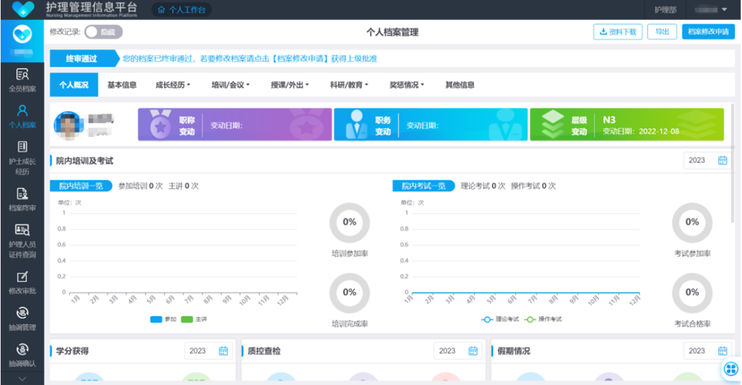Click 变动日期: 2022-12-08 text
The height and width of the screenshot is (385, 742).
641,132
